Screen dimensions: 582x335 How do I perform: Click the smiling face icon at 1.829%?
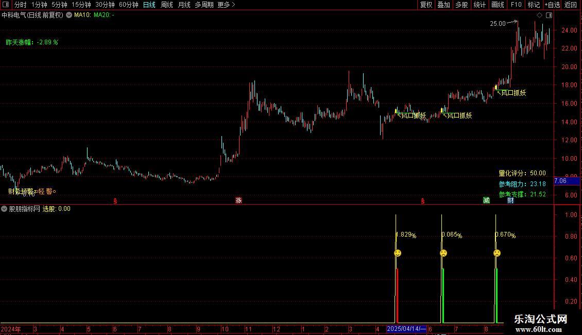tap(398, 253)
